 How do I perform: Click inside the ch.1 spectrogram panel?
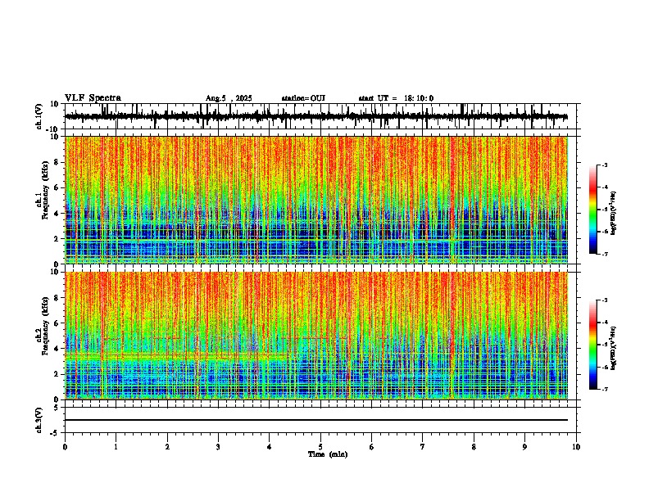(316, 200)
